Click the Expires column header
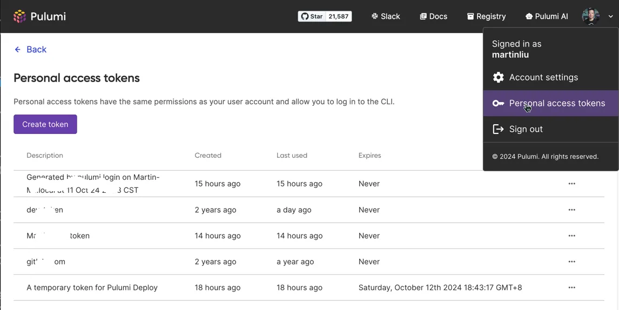This screenshot has width=619, height=310. [x=369, y=156]
